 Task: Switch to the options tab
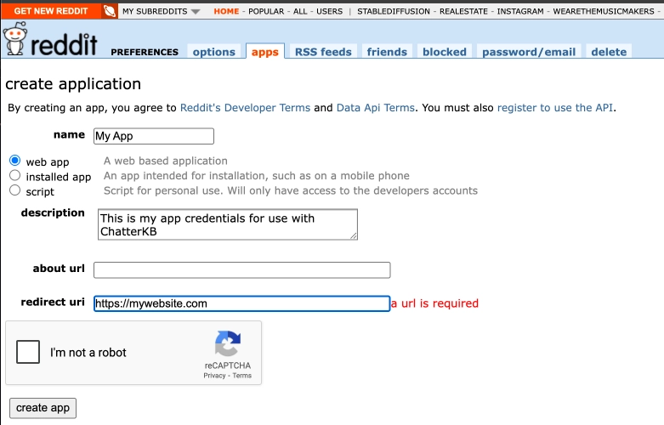[x=214, y=52]
